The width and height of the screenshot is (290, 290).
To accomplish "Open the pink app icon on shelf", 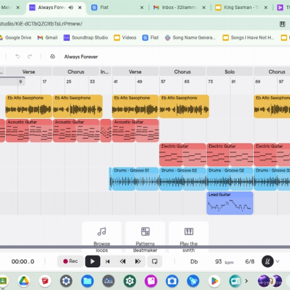I will 151,281.
